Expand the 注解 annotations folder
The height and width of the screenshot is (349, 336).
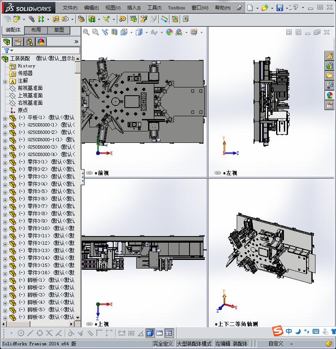pyautogui.click(x=5, y=81)
